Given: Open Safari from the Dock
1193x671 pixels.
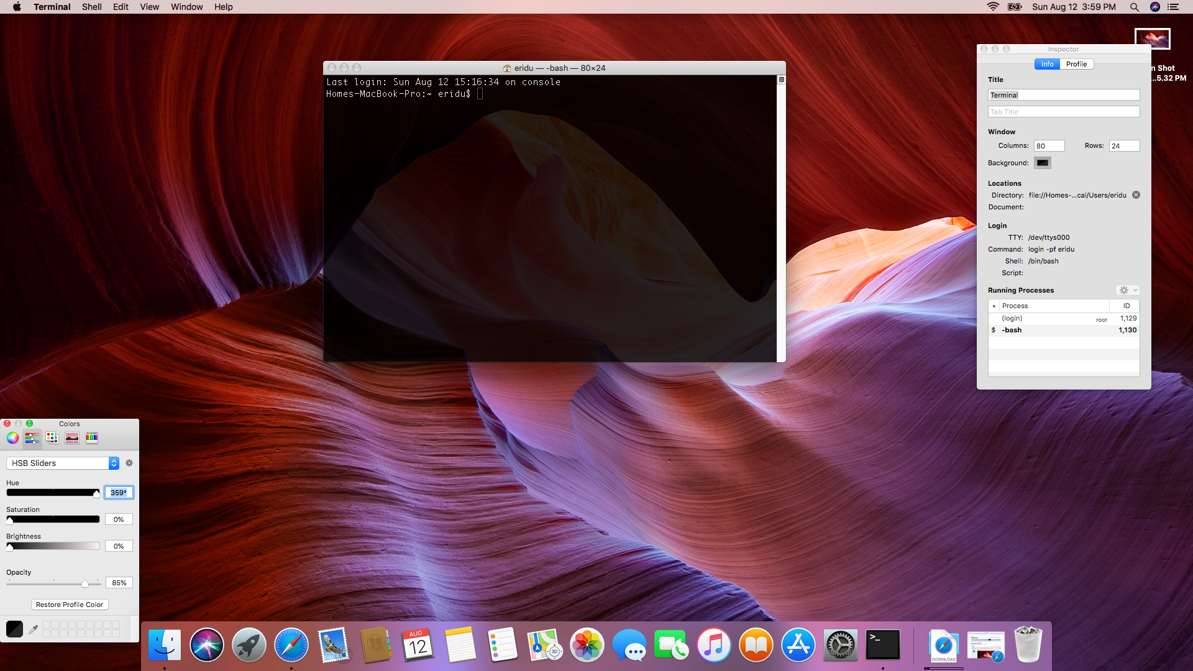Looking at the screenshot, I should pos(291,645).
